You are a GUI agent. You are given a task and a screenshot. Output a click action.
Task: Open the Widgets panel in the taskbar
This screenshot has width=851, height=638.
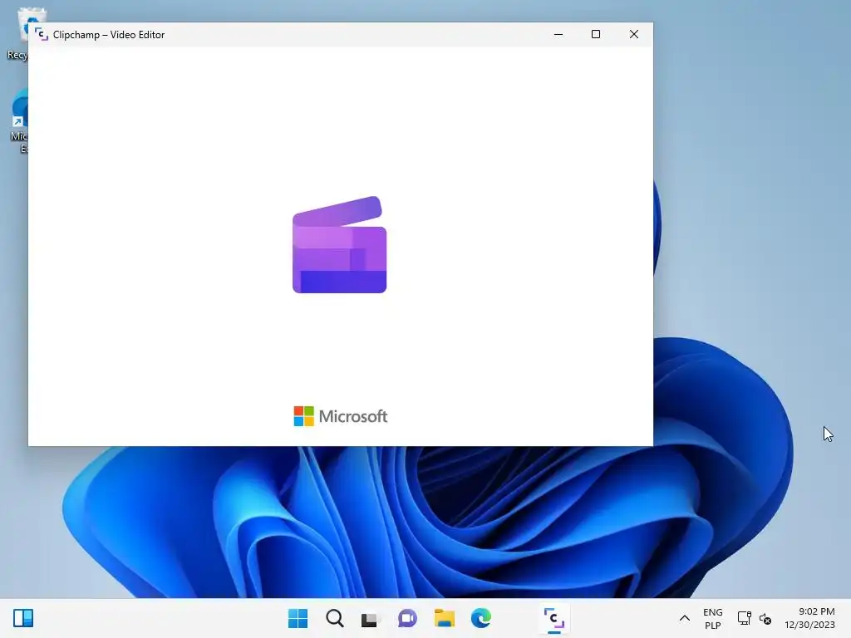point(23,618)
